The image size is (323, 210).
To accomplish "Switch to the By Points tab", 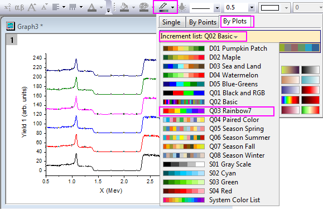I will click(203, 22).
